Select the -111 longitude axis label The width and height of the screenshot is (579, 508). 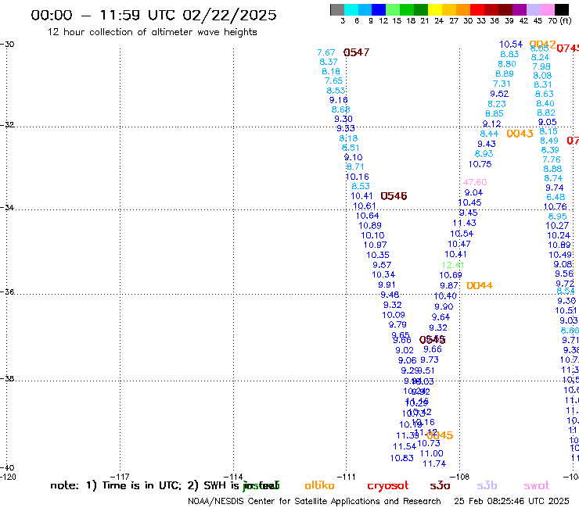(x=346, y=477)
